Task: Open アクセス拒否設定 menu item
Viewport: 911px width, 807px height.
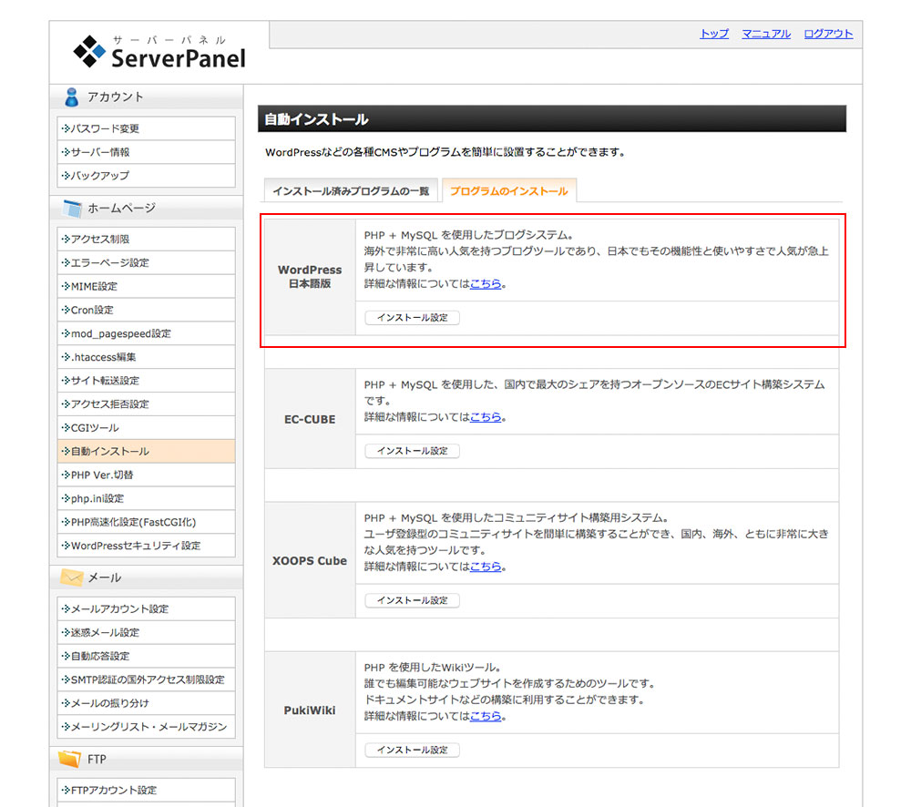Action: (147, 404)
